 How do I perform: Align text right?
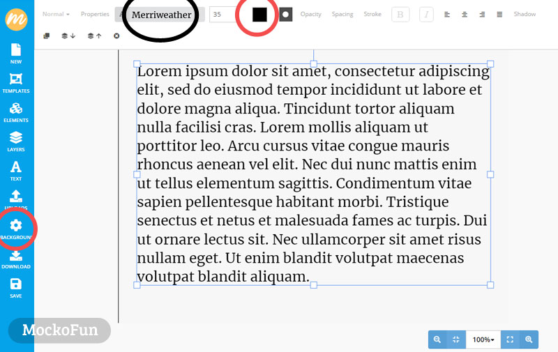pos(482,14)
